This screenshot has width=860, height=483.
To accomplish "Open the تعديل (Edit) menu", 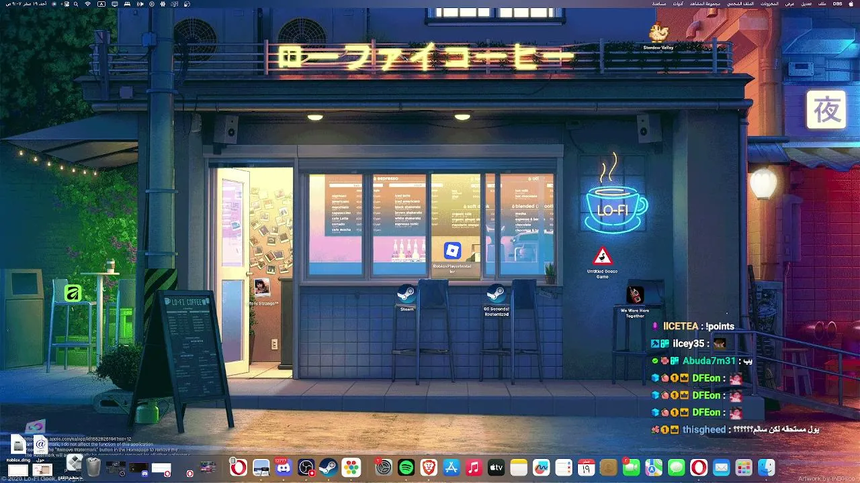I will (806, 4).
